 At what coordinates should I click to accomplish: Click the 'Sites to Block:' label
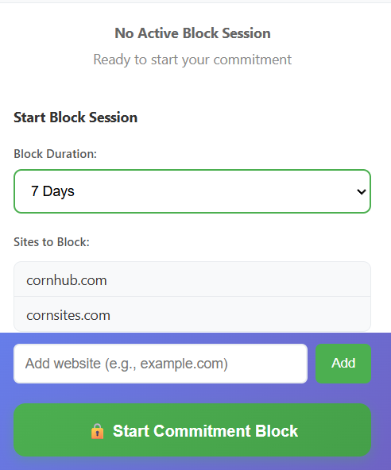click(52, 242)
